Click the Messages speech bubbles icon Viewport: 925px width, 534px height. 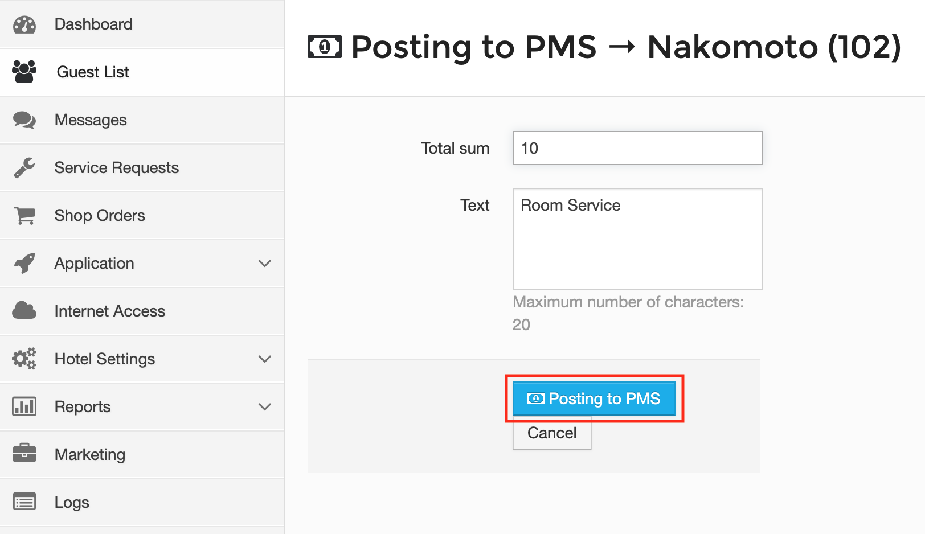(24, 120)
